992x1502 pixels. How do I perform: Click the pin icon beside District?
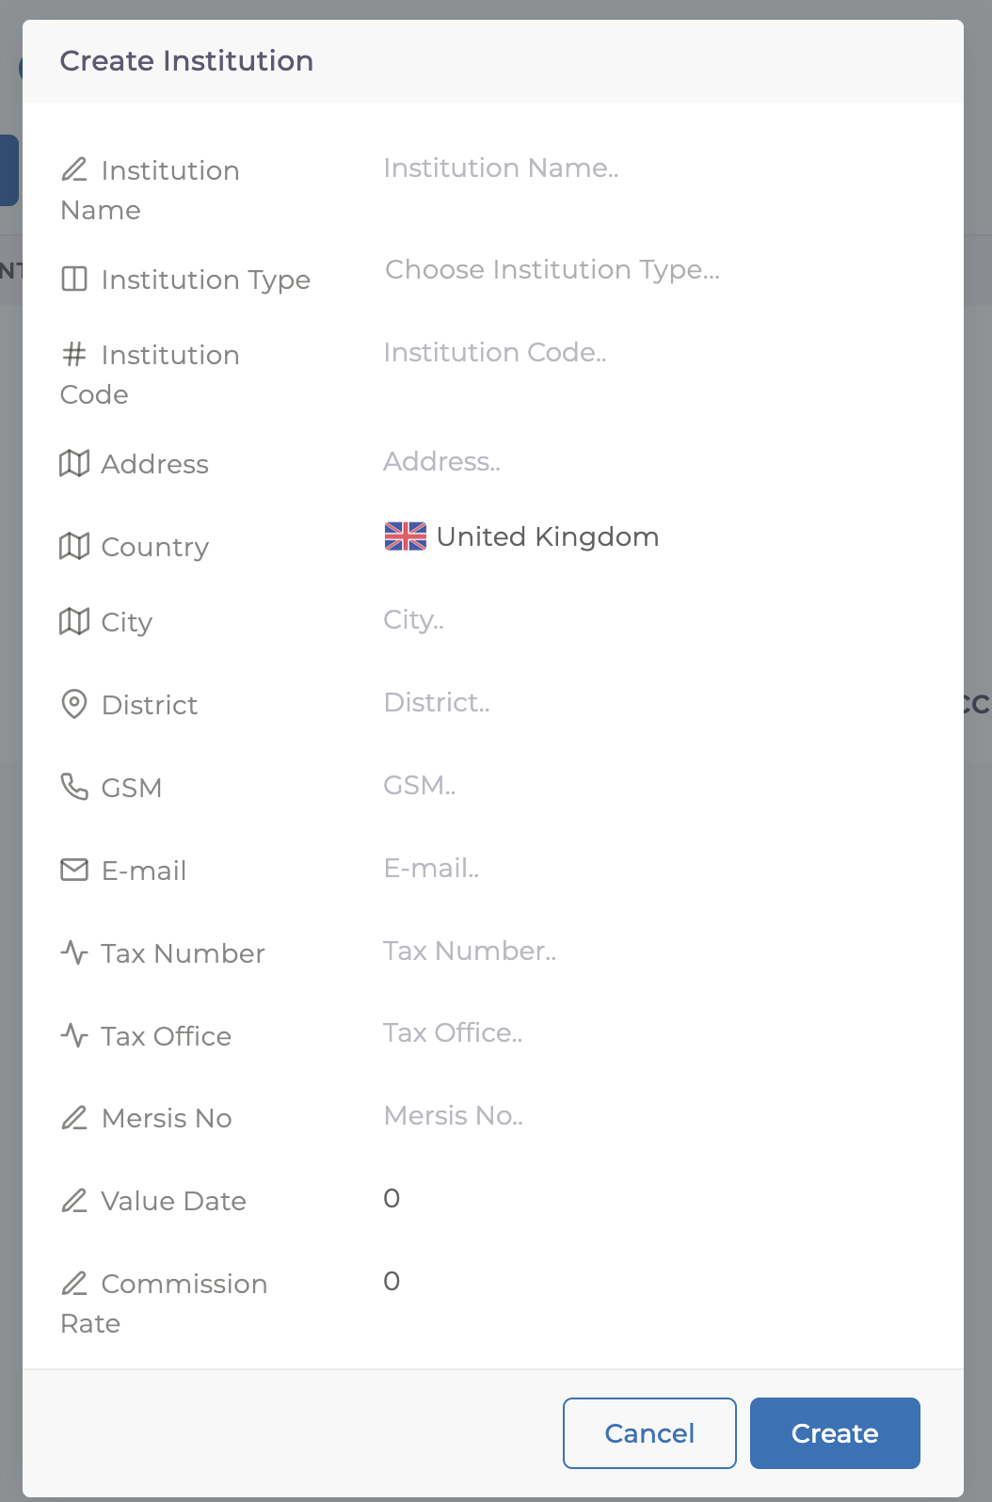(x=74, y=705)
